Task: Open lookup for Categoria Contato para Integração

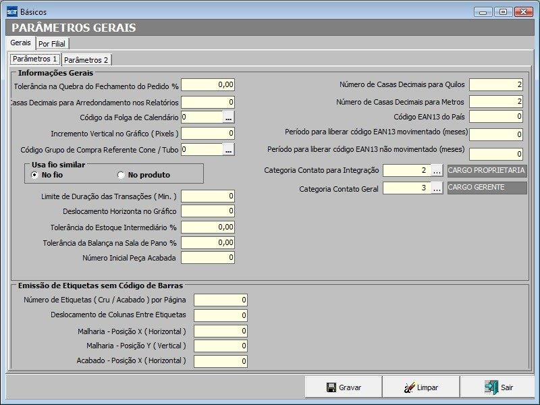Action: click(437, 171)
